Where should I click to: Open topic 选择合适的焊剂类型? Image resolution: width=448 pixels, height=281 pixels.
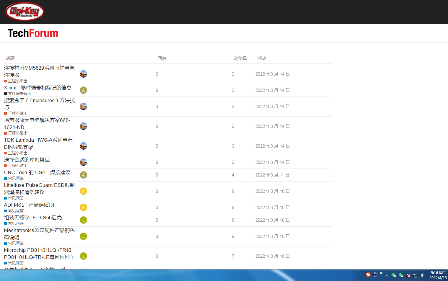coord(27,160)
